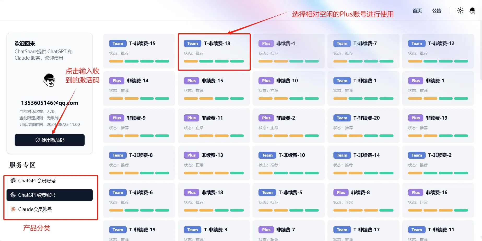Screen dimensions: 482x241
Task: Open account card T-非续费-8
Action: pos(139,163)
